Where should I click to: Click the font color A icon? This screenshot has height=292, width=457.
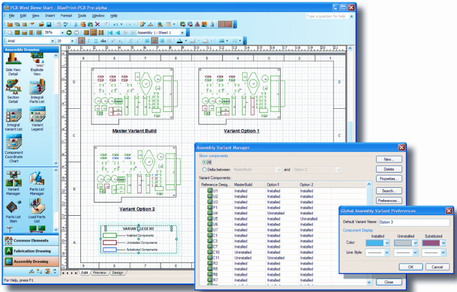180,41
